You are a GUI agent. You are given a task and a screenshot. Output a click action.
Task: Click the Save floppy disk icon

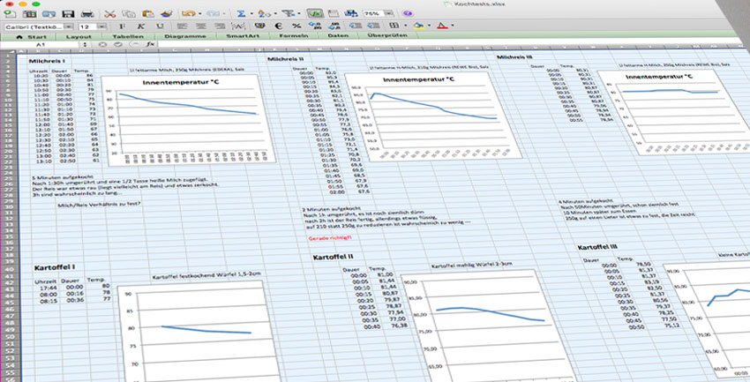(69, 15)
